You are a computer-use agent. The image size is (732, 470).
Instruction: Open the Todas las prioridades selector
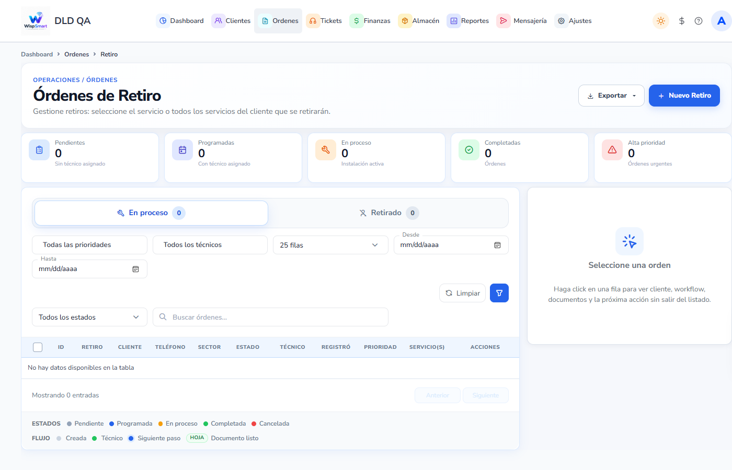coord(89,245)
